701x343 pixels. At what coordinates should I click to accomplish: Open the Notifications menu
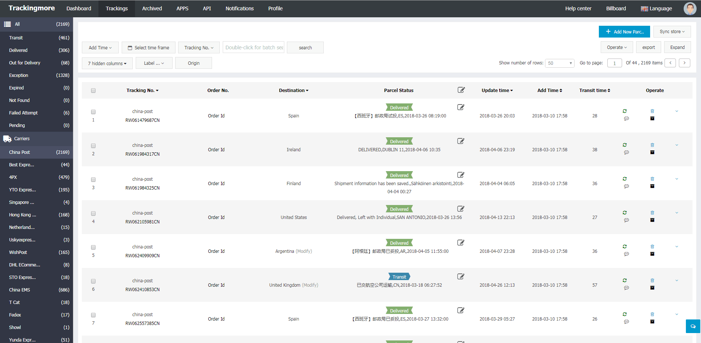239,8
